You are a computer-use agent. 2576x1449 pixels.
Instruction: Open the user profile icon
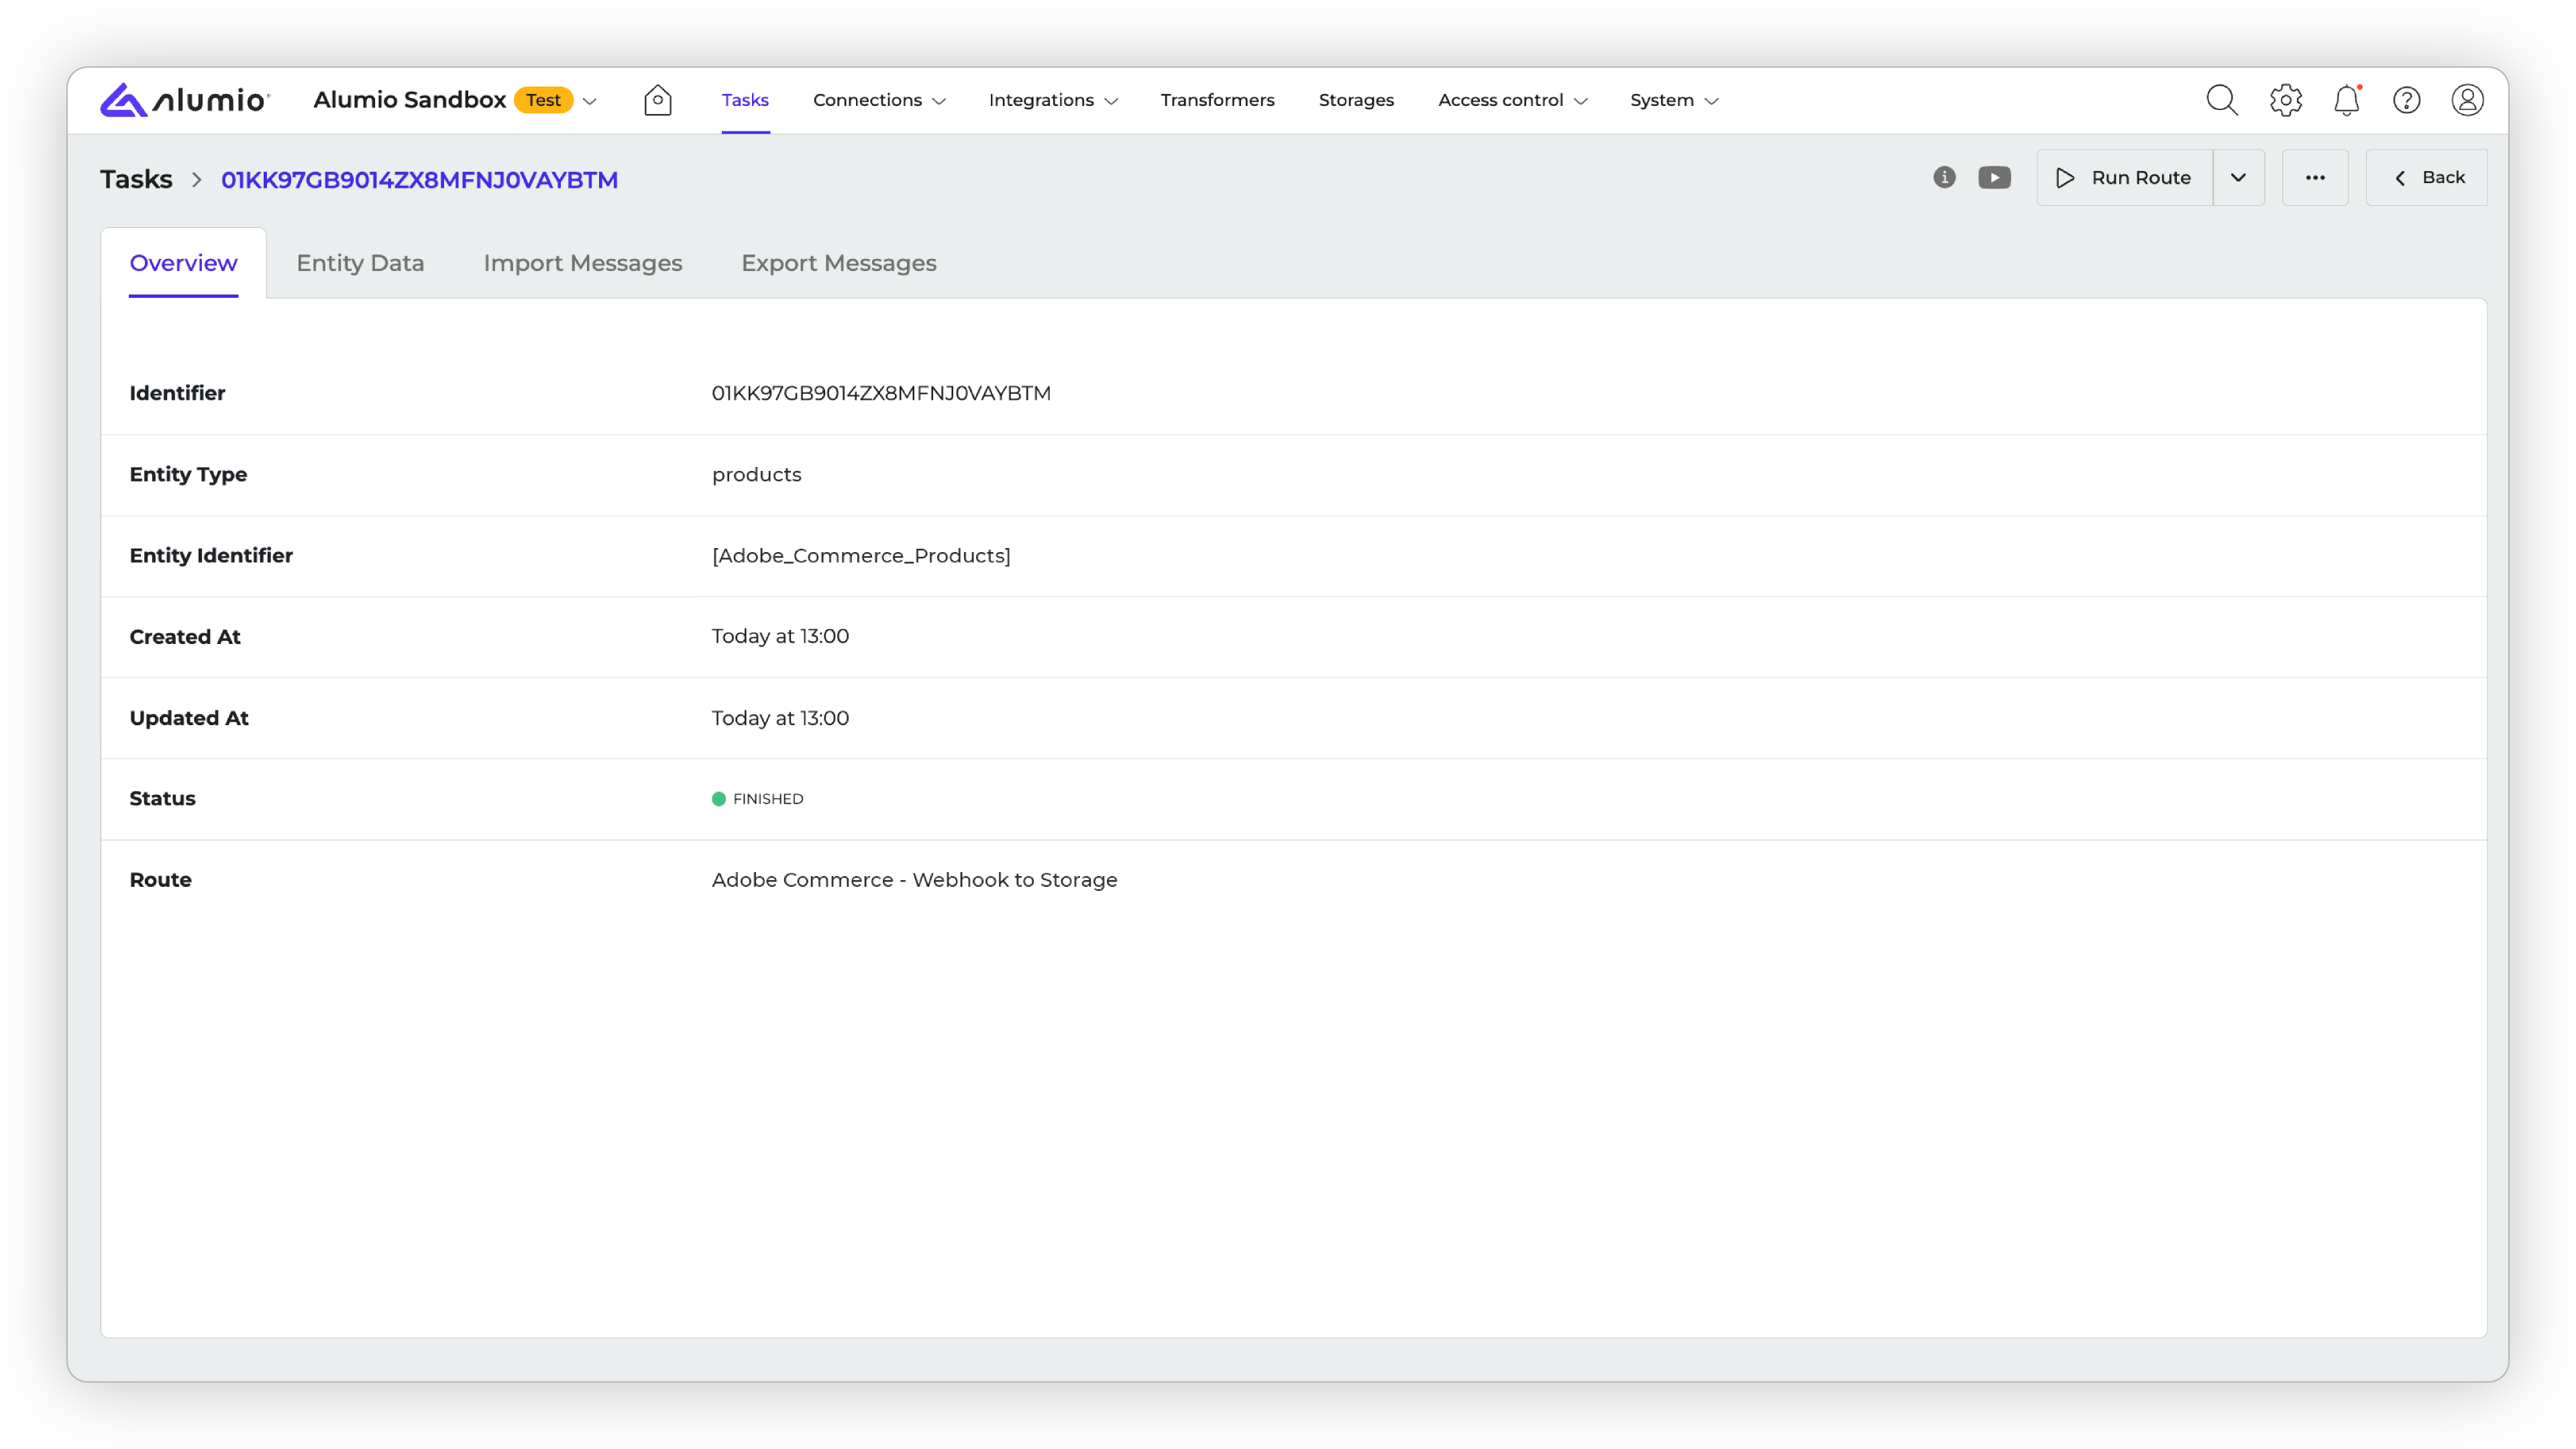2467,100
